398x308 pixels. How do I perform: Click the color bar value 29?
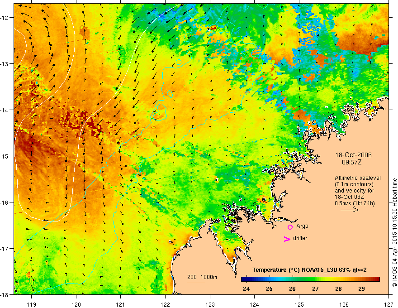[361, 289]
